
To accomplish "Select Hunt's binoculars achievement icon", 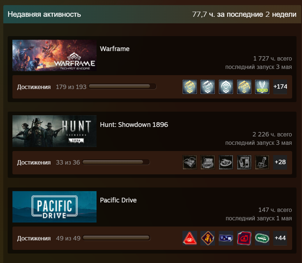I will point(190,162).
